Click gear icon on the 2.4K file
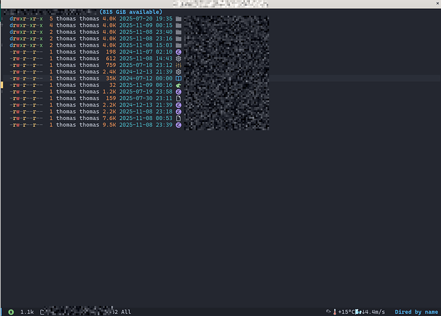This screenshot has width=441, height=316. pos(178,72)
